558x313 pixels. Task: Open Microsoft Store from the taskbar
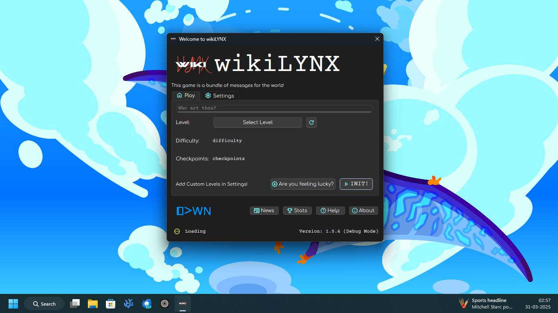(x=110, y=304)
